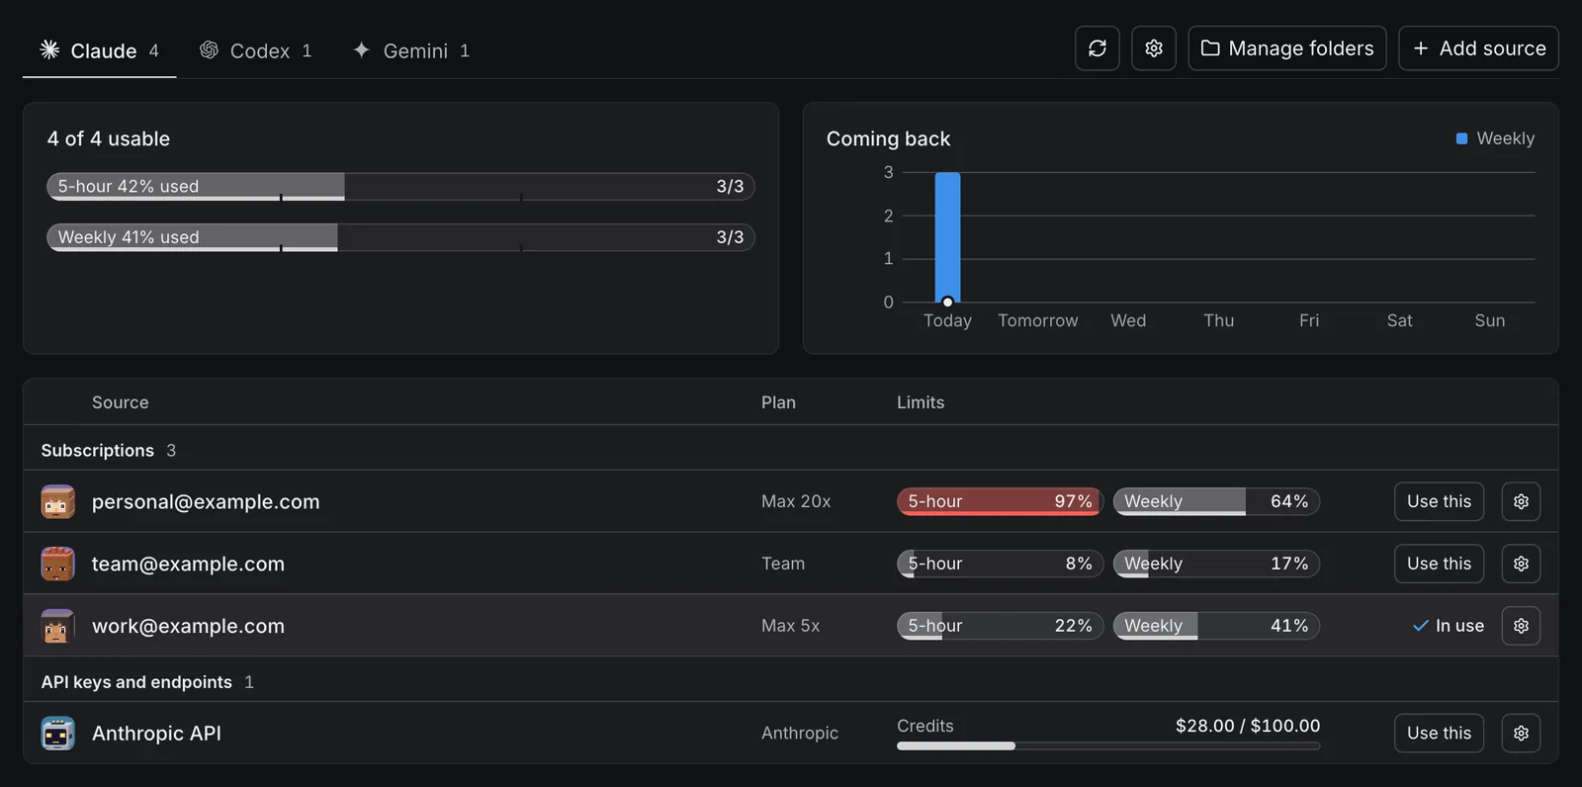Click the $28.00 / $100.00 credits value

(1248, 726)
